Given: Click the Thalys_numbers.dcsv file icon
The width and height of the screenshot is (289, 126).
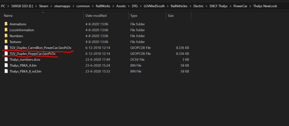Looking at the screenshot, I should (6, 59).
